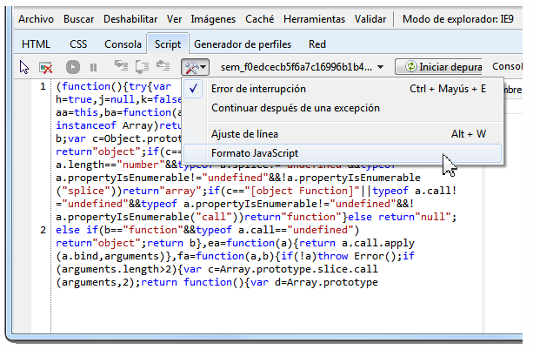
Task: Open the sem_f0edcecb5f6a7c16996b1b4 script file dropdown
Action: tap(302, 67)
